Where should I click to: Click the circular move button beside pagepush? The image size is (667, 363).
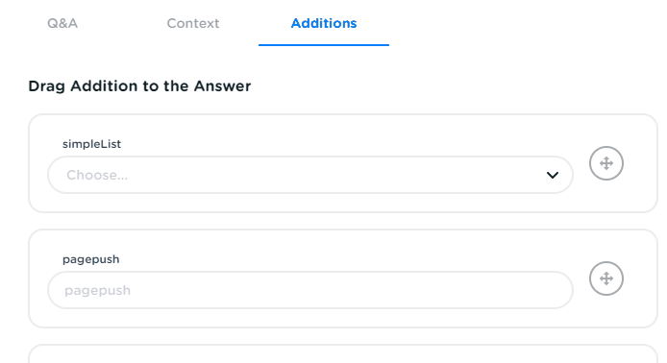click(606, 278)
